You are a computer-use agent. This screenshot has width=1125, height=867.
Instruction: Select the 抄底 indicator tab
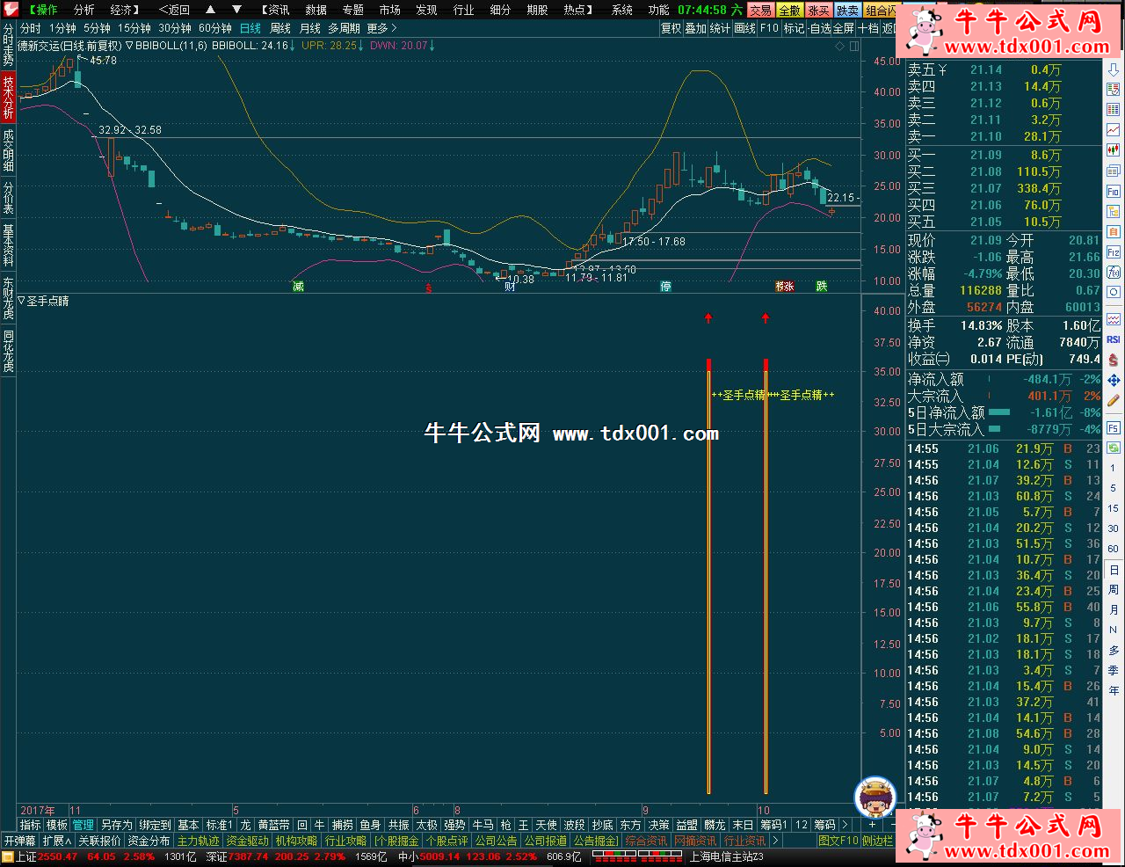pyautogui.click(x=602, y=825)
